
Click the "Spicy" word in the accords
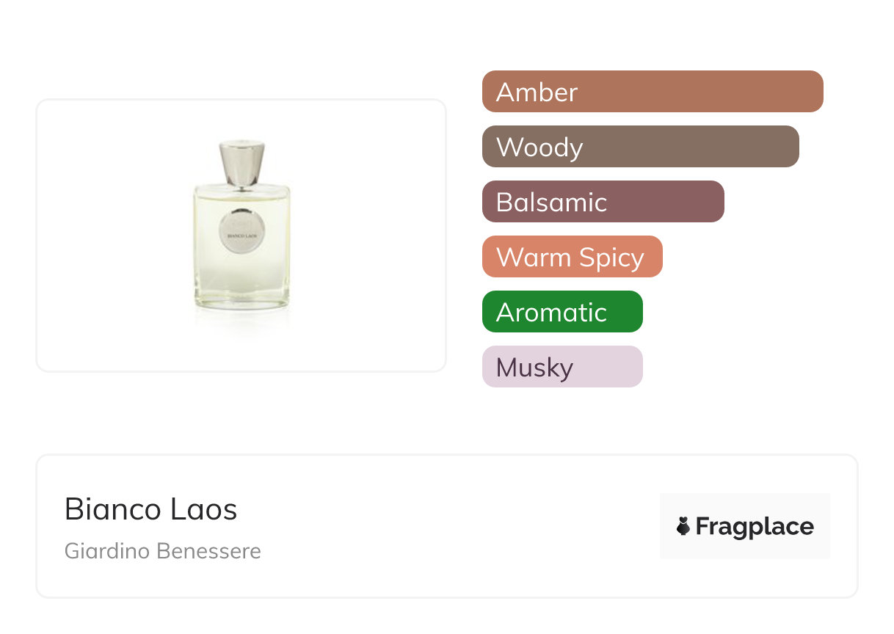611,258
